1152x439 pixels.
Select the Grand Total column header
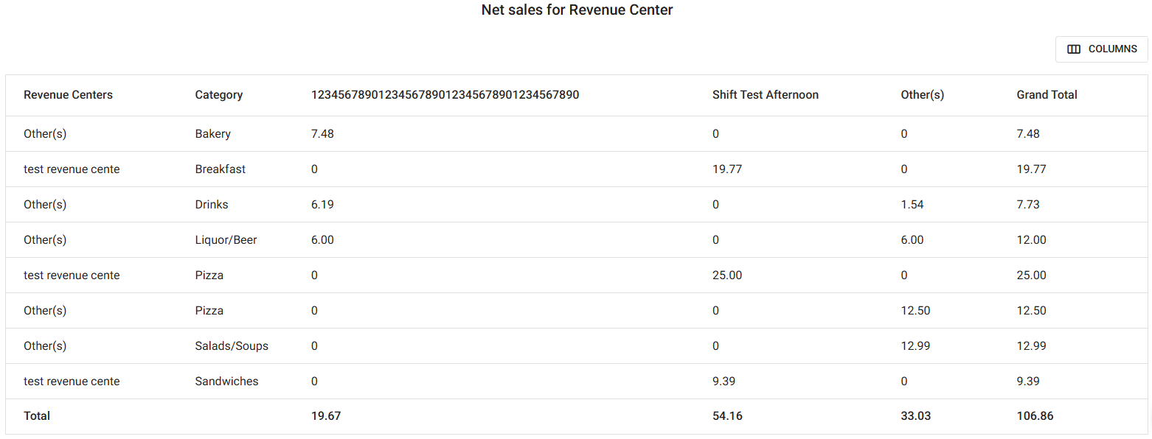pyautogui.click(x=1047, y=95)
